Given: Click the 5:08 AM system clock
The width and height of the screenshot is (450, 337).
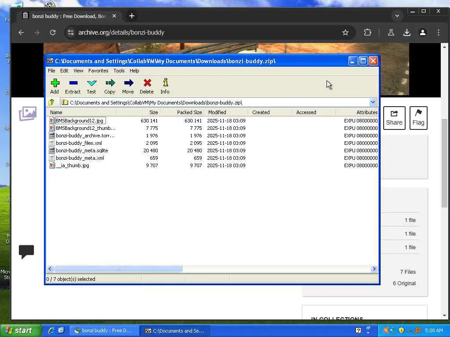Looking at the screenshot, I should click(434, 330).
